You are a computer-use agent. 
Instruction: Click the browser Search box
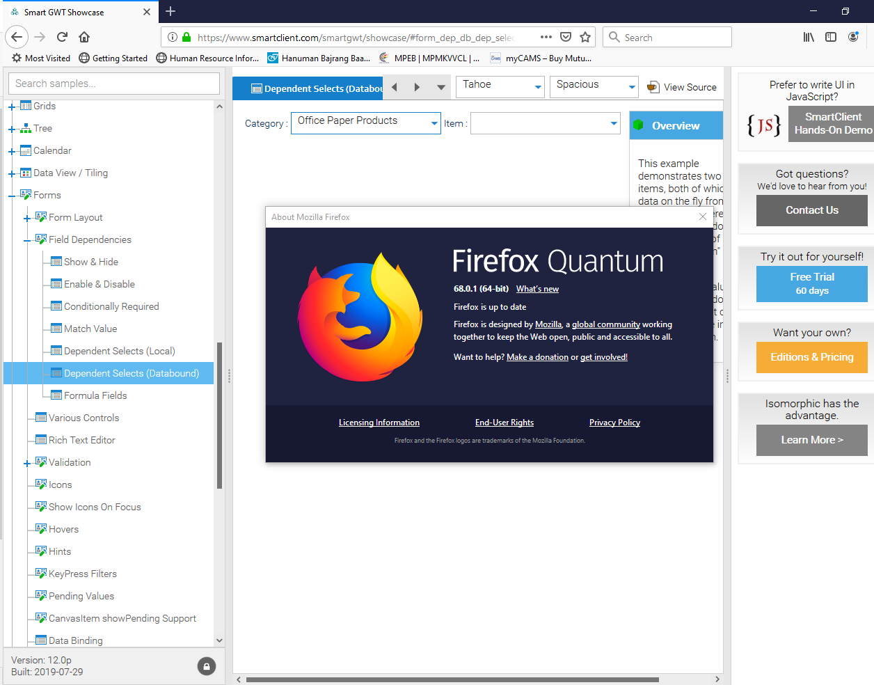click(667, 37)
